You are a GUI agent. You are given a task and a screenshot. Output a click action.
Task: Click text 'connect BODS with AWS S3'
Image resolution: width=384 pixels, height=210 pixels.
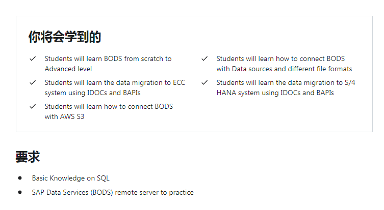pos(109,111)
